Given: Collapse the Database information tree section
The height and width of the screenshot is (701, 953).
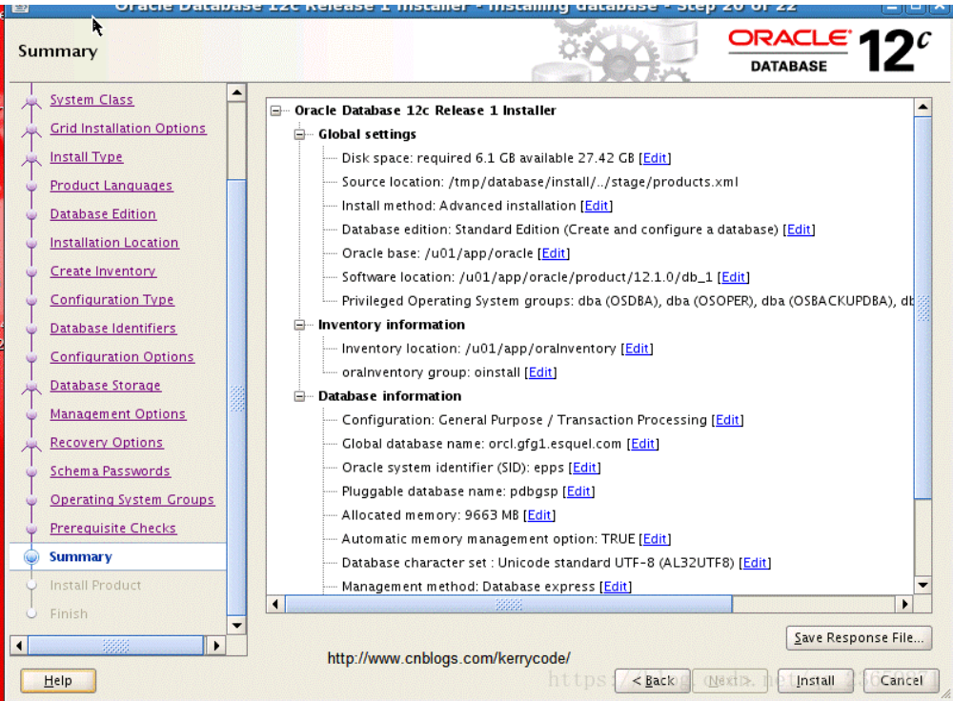Looking at the screenshot, I should coord(299,396).
